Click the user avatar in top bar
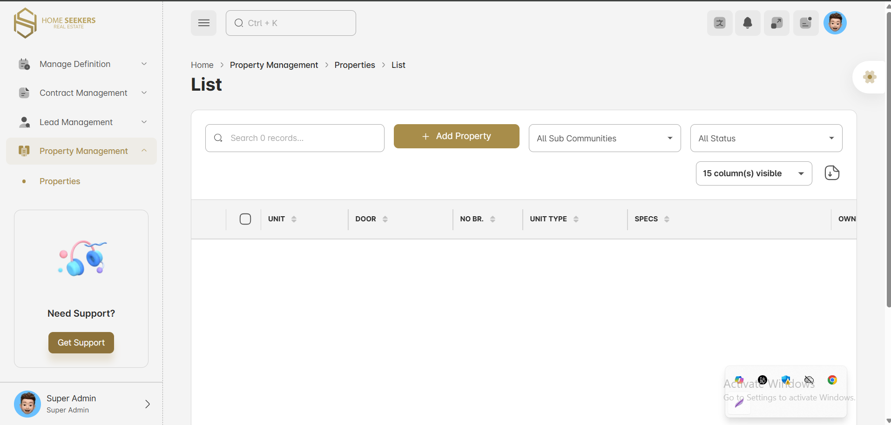The height and width of the screenshot is (425, 891). 835,23
